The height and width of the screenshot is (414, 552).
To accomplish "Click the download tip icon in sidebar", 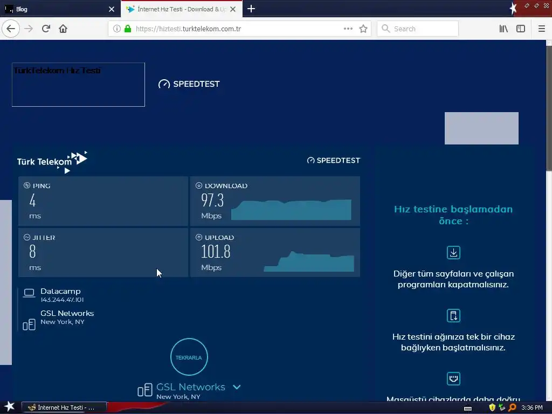I will click(453, 253).
